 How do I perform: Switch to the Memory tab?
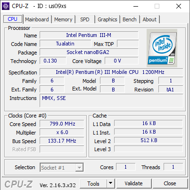click(x=63, y=19)
